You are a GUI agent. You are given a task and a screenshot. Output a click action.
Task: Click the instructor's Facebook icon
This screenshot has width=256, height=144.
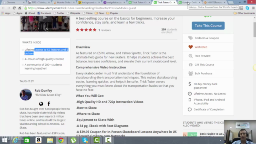[x=49, y=104]
